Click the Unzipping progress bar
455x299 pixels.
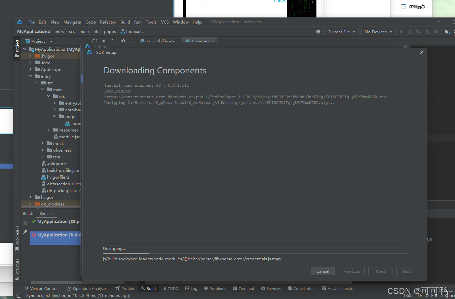coord(255,254)
